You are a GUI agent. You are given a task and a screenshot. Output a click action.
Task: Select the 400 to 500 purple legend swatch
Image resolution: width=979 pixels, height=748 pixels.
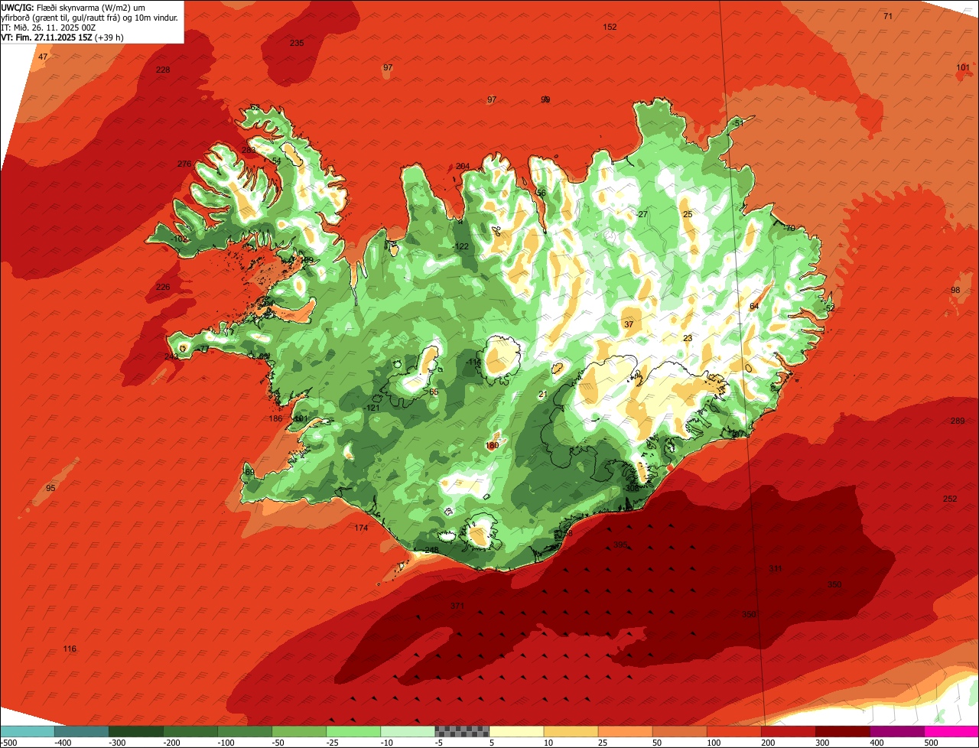pyautogui.click(x=896, y=731)
